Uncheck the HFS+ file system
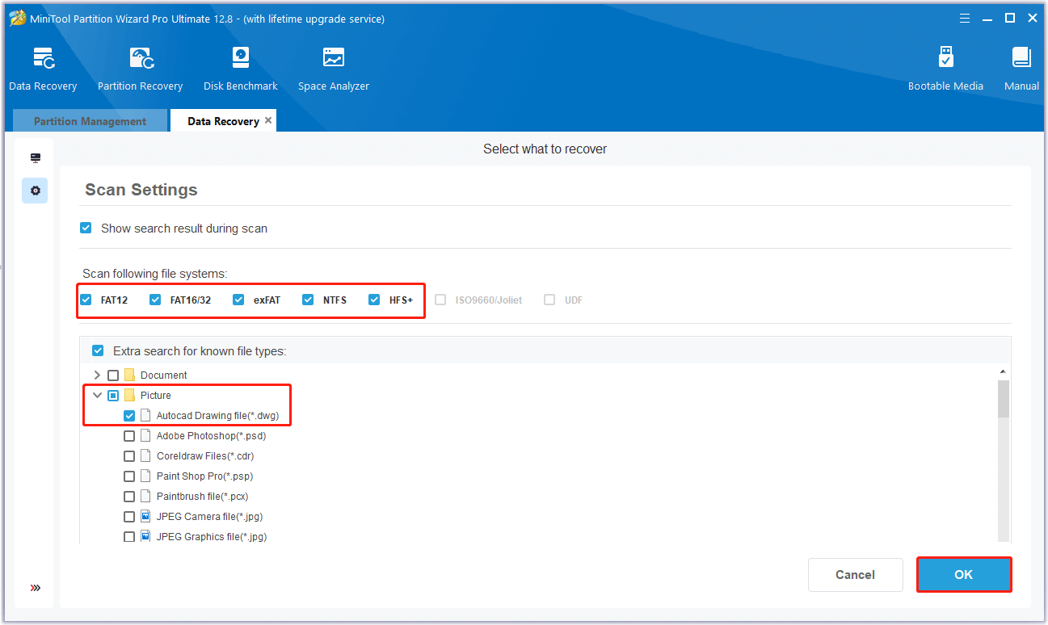The width and height of the screenshot is (1048, 625). [x=374, y=300]
